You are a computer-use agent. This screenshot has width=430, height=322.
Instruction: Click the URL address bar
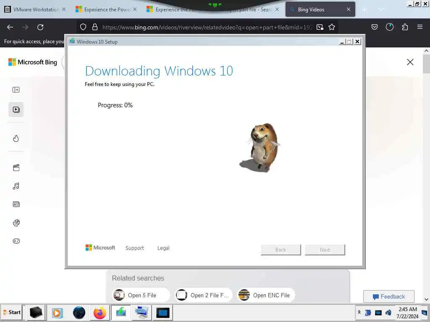(207, 27)
